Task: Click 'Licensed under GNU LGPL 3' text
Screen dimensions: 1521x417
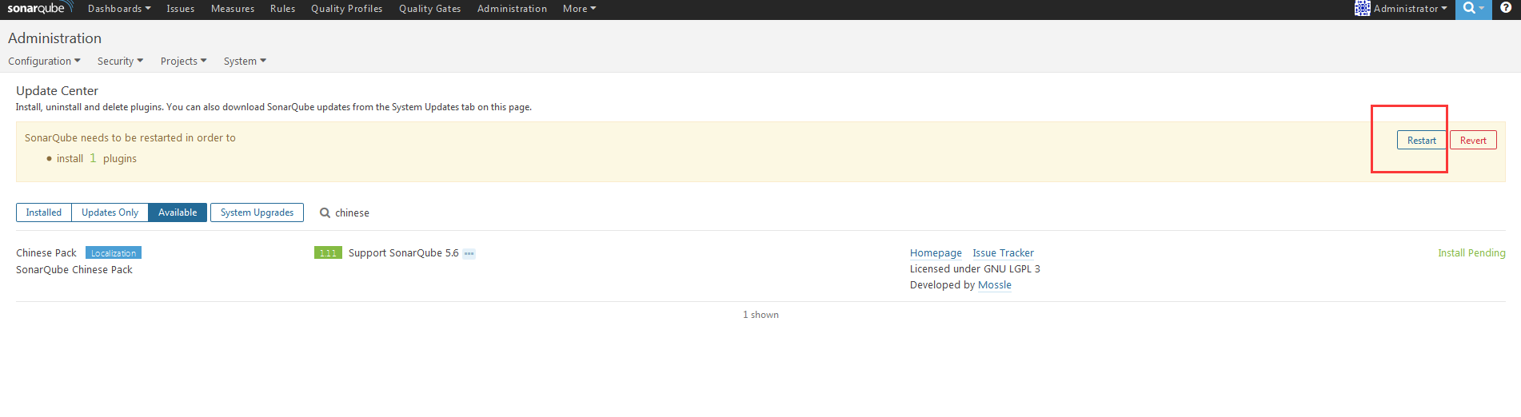Action: click(x=975, y=269)
